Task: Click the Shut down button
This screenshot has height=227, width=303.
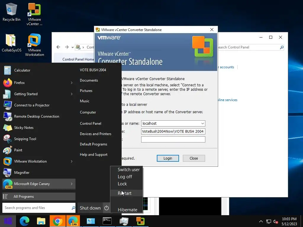Action: [x=90, y=208]
